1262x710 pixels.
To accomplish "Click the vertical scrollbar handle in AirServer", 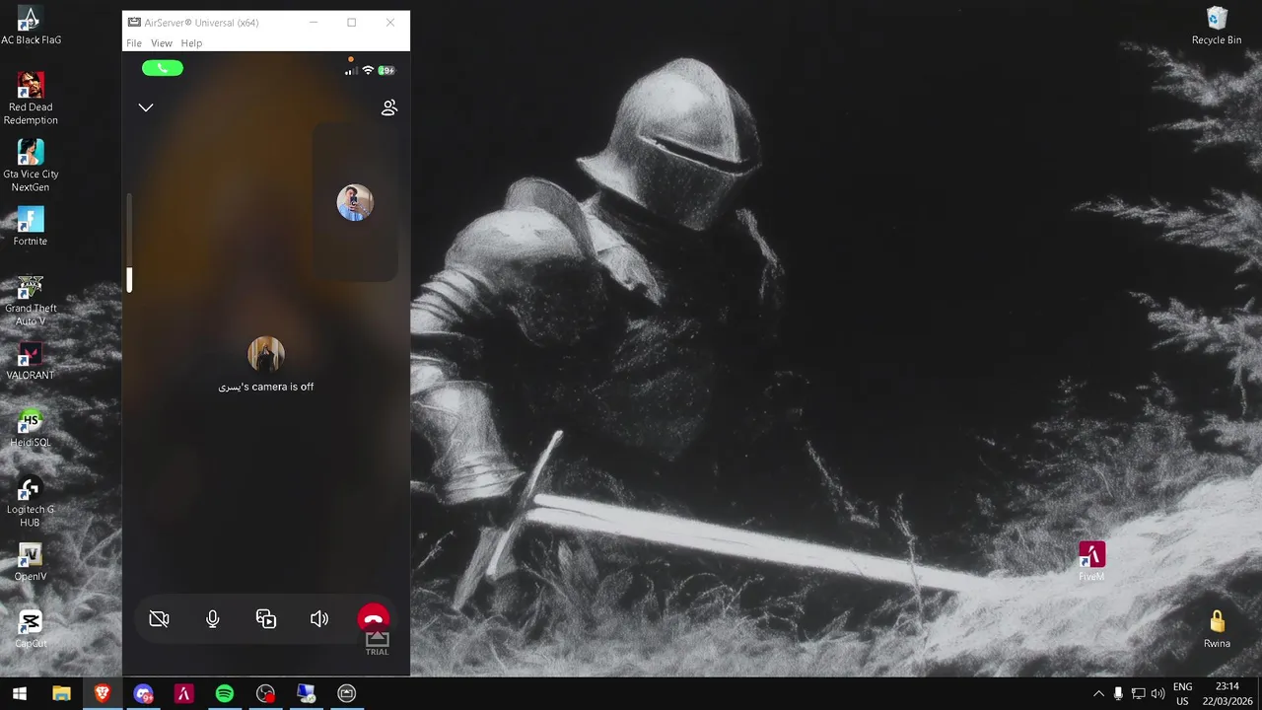I will [x=129, y=279].
